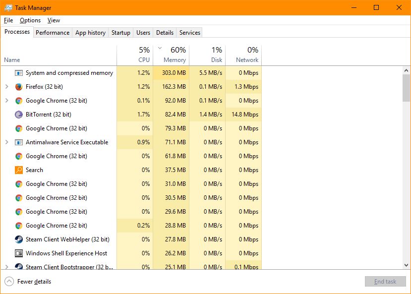Click the vertical scrollbar thumb

[x=406, y=88]
